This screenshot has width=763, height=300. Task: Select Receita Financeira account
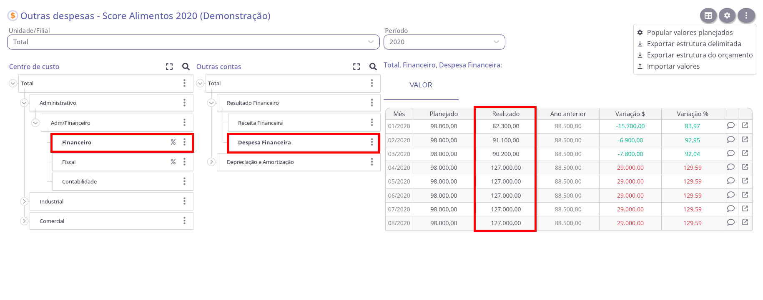(x=260, y=123)
